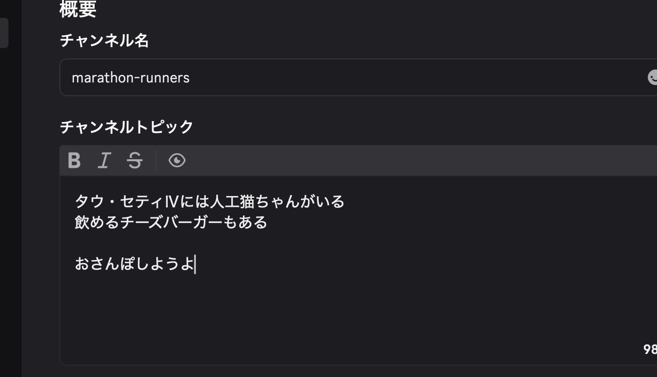Place cursor in the 飲めるチーズバーガーもある line
Screen dimensions: 657x377
pos(171,222)
